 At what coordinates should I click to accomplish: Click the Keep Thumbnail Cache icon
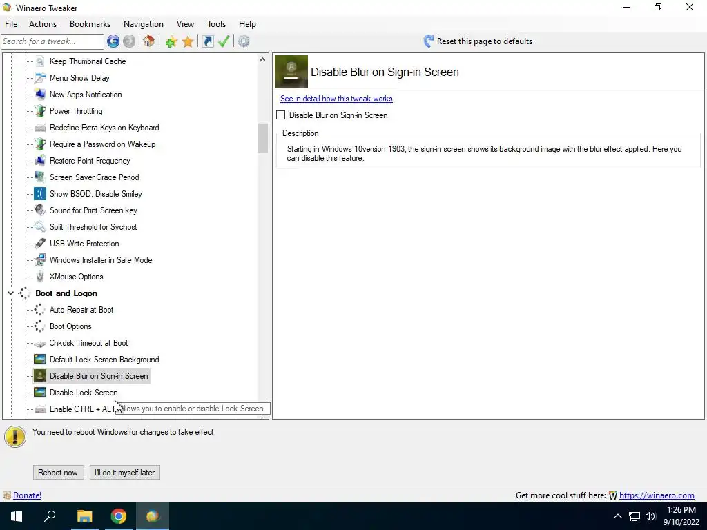click(x=39, y=61)
